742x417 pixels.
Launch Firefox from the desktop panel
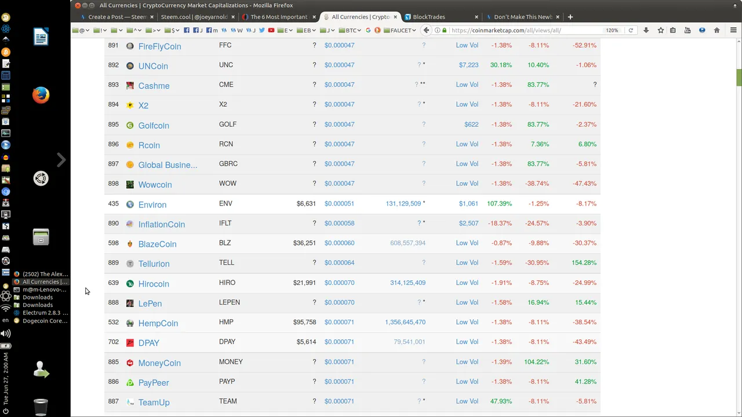[x=41, y=95]
